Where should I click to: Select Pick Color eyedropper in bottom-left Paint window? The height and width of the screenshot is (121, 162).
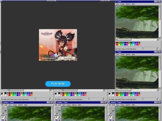click(2, 114)
